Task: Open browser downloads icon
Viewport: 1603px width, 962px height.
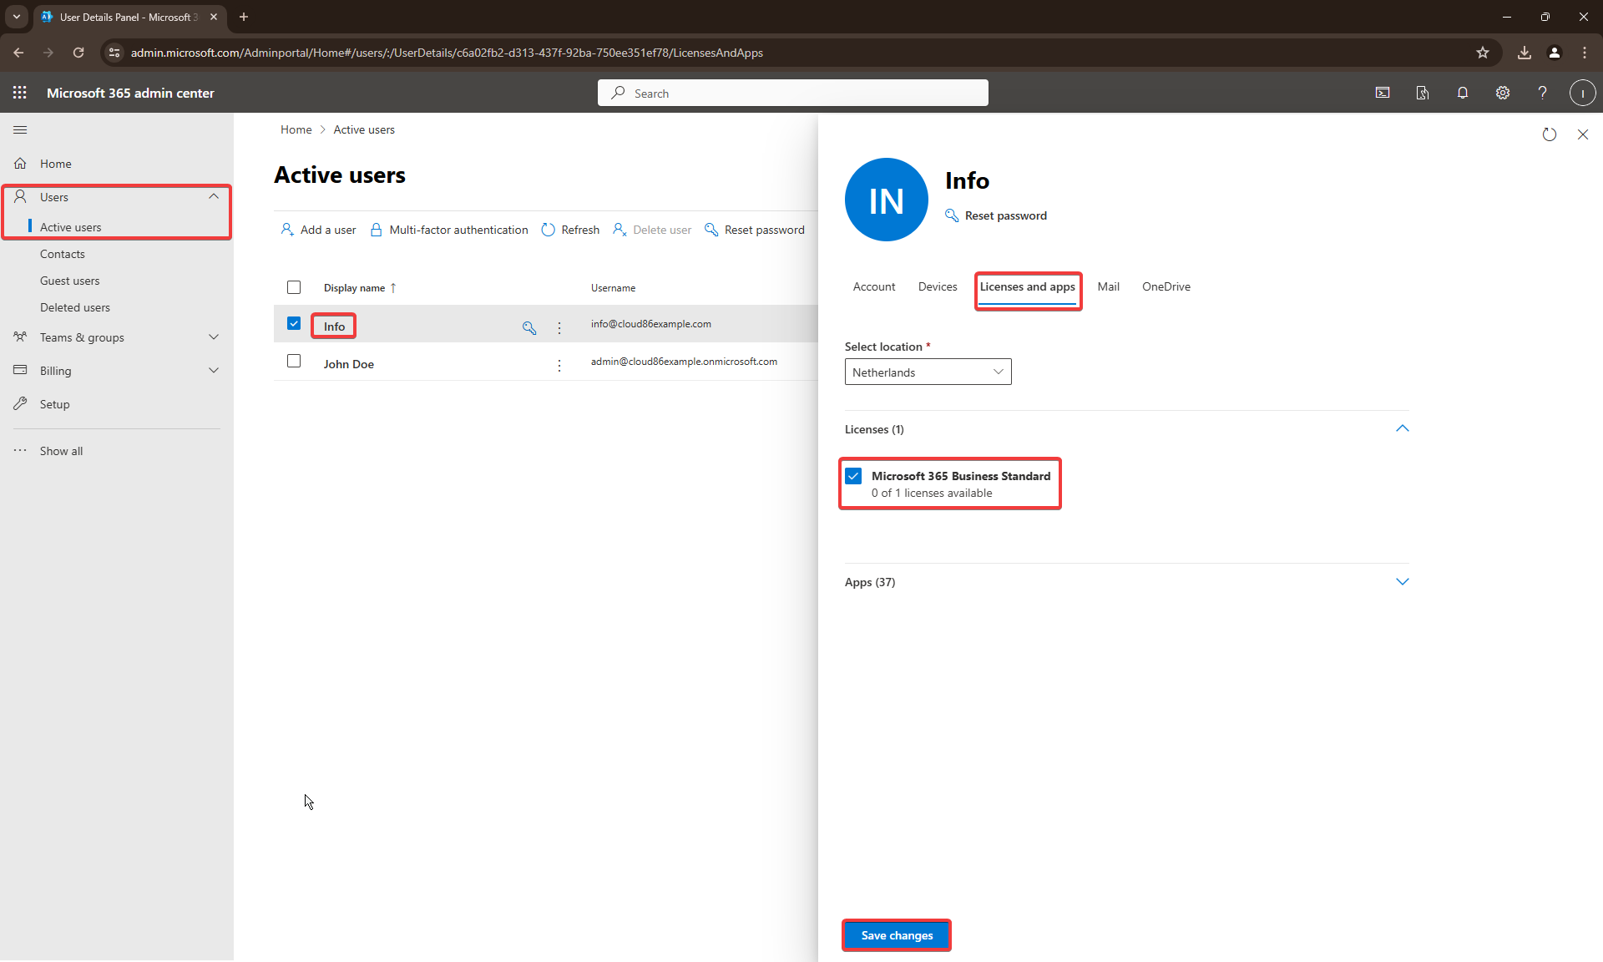Action: pos(1525,53)
